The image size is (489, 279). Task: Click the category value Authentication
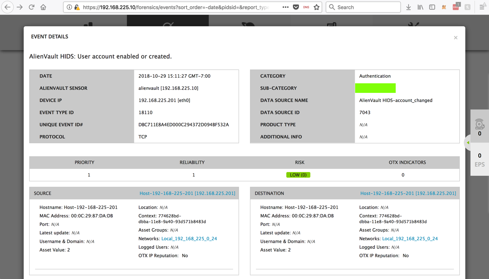coord(375,76)
